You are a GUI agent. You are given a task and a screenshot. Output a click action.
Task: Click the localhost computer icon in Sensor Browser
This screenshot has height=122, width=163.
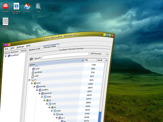(x=9, y=56)
